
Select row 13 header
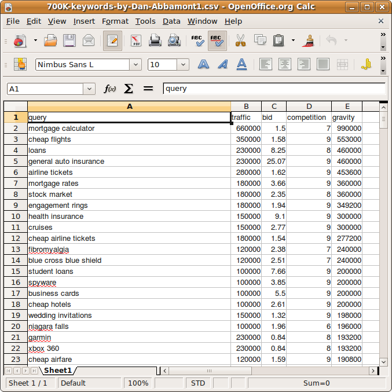coord(16,249)
